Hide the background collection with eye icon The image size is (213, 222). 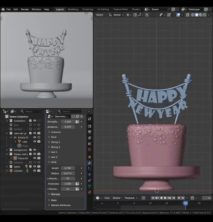(35, 150)
